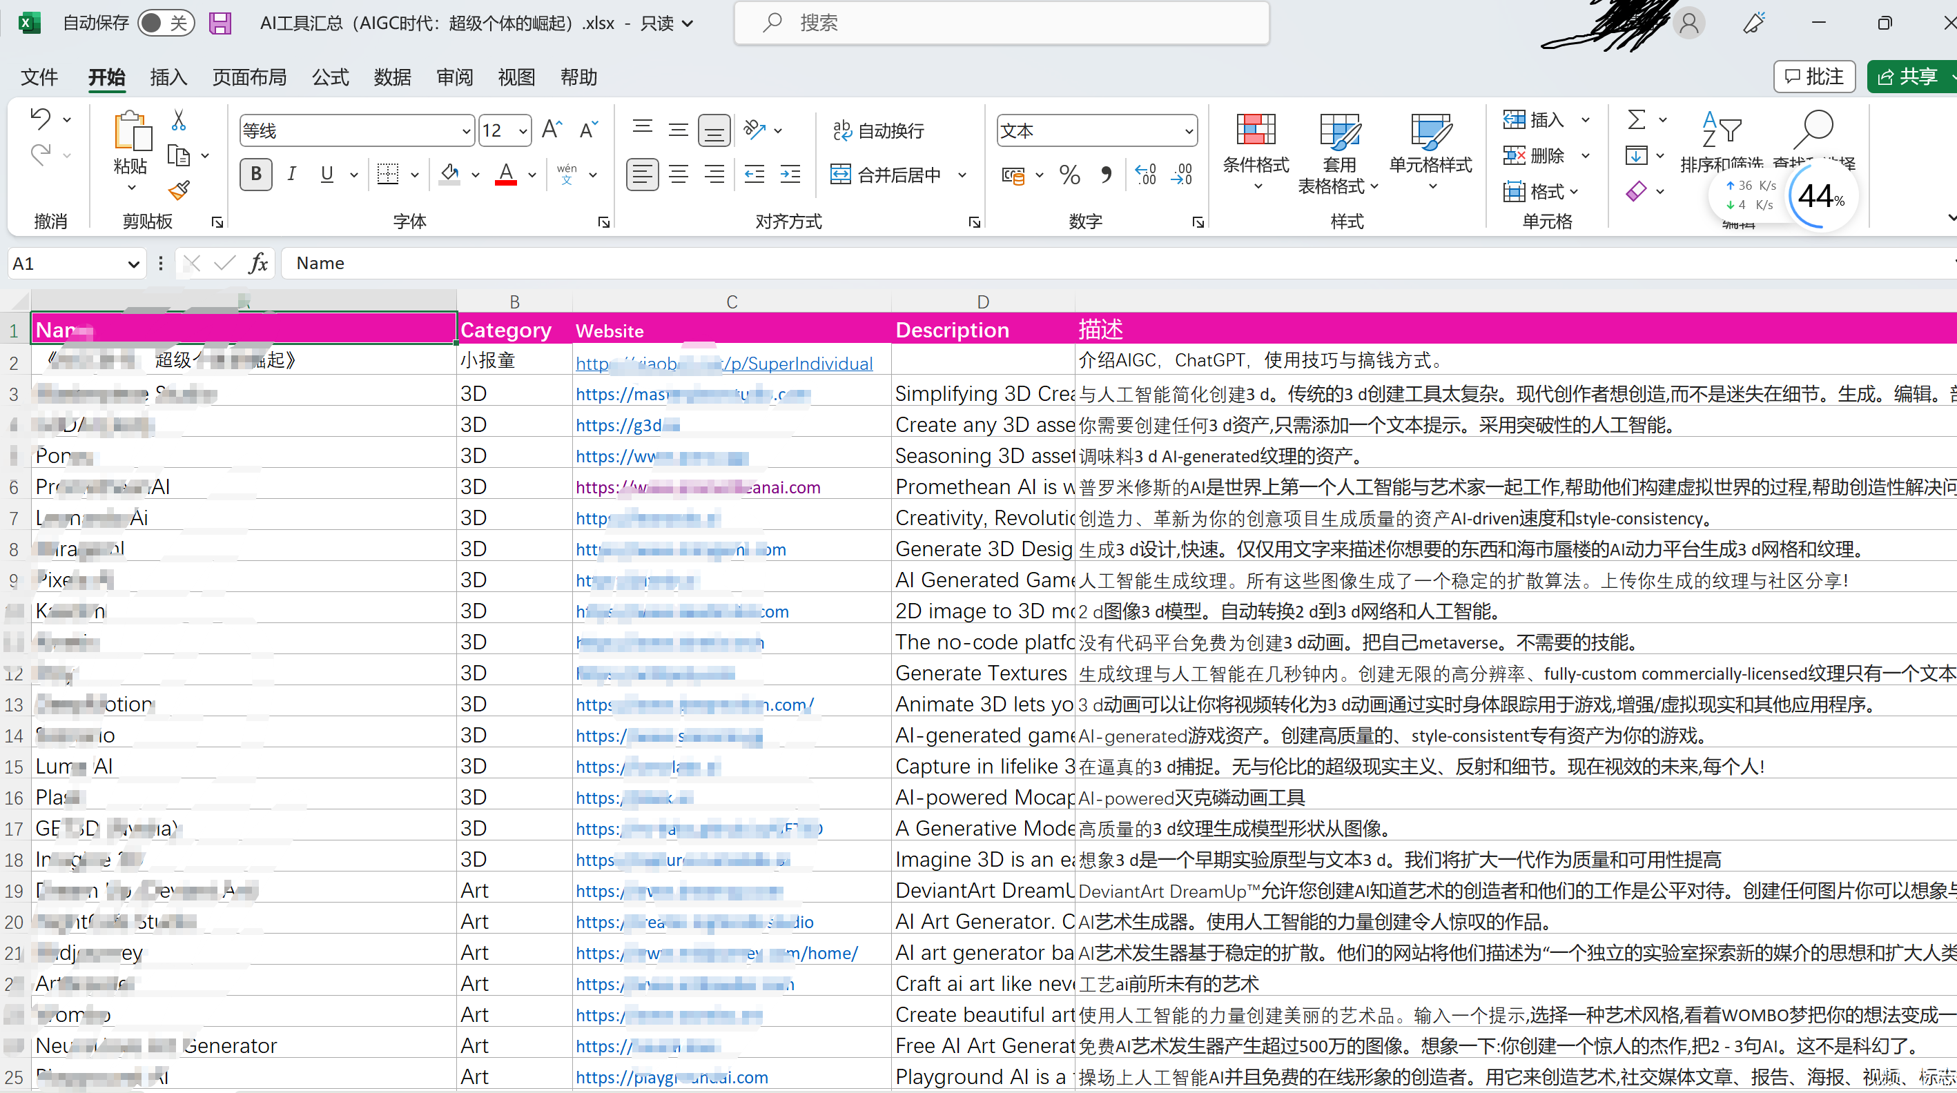Increase font size icon
The width and height of the screenshot is (1957, 1093).
click(x=552, y=130)
